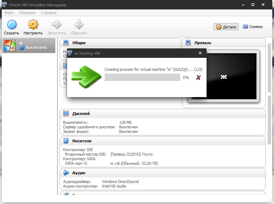The height and width of the screenshot is (204, 274).
Task: Click the Windows DirectSound audio driver value
Action: point(120,182)
